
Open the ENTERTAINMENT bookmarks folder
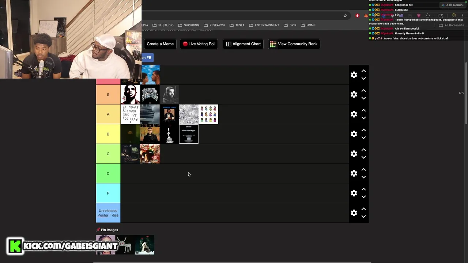click(264, 25)
